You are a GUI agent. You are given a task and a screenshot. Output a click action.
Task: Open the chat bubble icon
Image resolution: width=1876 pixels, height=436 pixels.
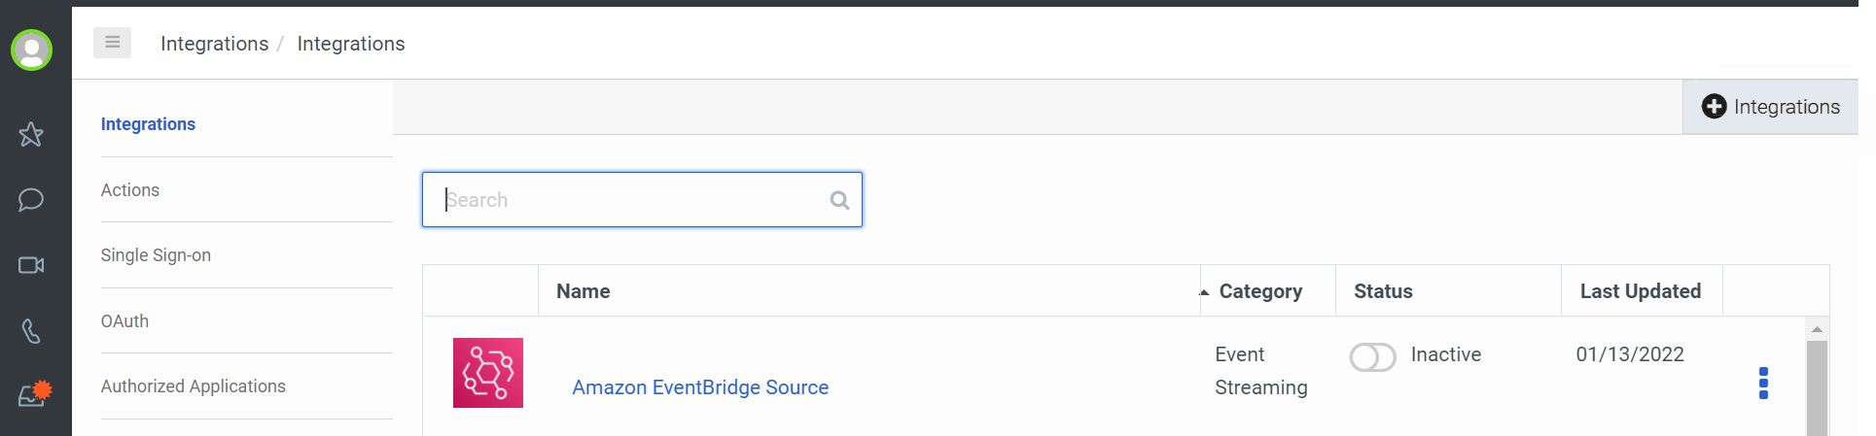31,200
